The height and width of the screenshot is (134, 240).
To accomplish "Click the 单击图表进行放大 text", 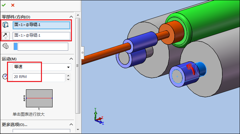I will pos(29,114).
